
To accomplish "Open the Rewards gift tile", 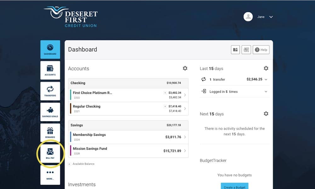I will [50, 133].
